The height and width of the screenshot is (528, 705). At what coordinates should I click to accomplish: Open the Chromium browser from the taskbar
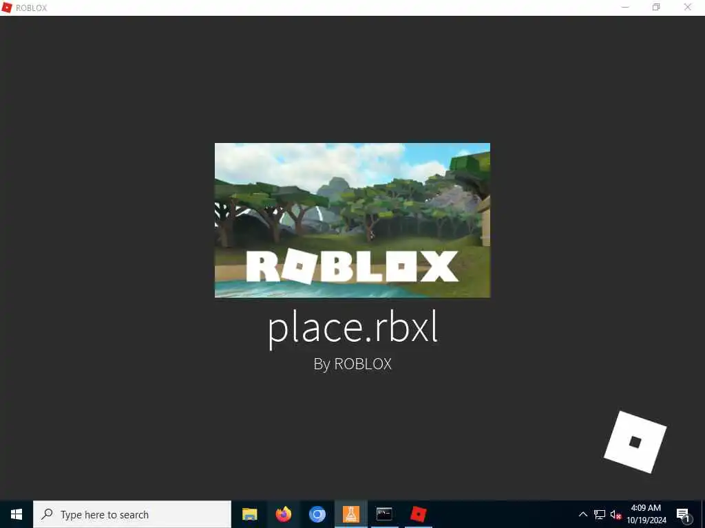coord(317,514)
